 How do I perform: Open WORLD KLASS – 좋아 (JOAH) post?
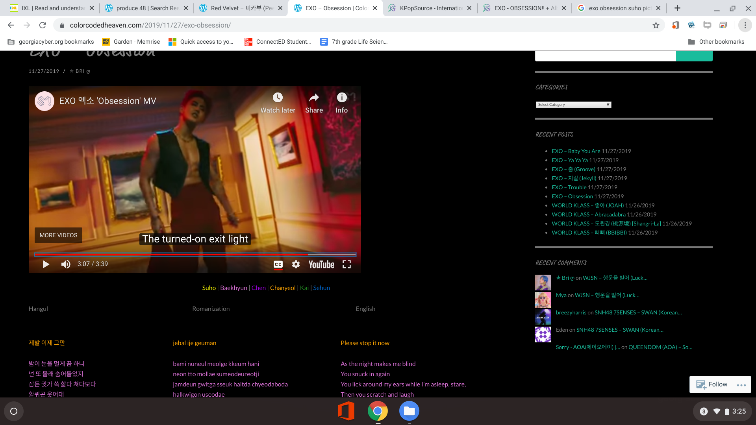(588, 205)
